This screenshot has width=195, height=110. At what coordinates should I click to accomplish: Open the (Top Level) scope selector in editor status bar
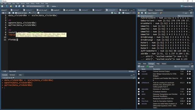[x=13, y=71]
